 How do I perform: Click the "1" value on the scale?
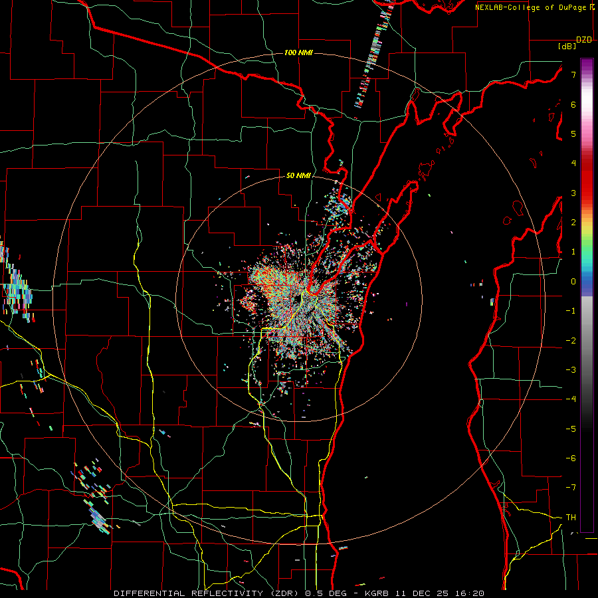[573, 252]
